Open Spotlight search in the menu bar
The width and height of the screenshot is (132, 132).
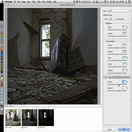click(x=126, y=2)
